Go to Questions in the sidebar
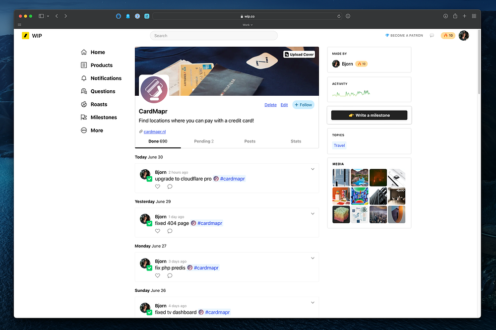This screenshot has width=496, height=330. coord(98,91)
